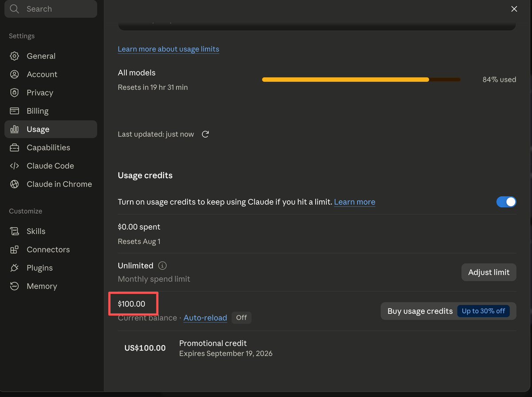Click the Buy usage credits button
The height and width of the screenshot is (397, 532).
pyautogui.click(x=449, y=311)
